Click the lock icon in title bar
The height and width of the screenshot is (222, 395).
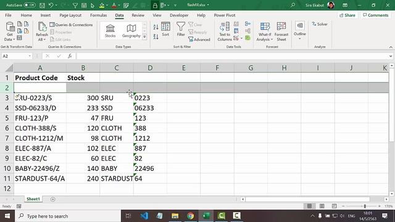155,5
